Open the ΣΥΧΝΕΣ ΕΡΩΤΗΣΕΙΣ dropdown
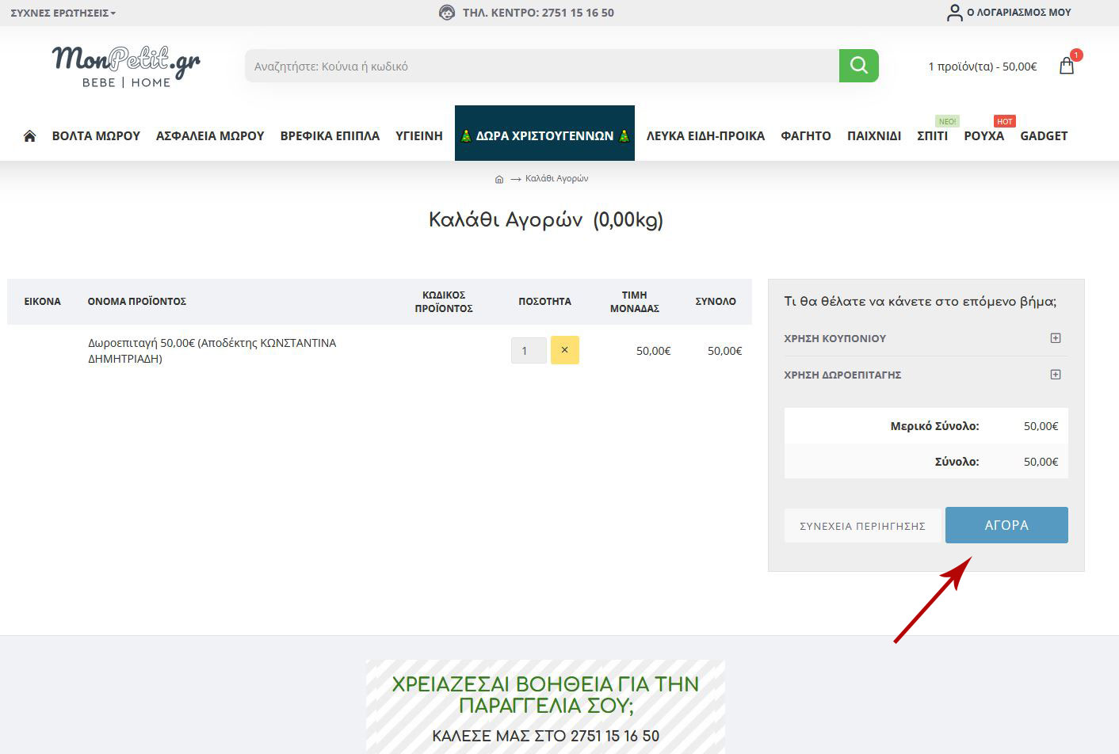The height and width of the screenshot is (754, 1119). [63, 13]
